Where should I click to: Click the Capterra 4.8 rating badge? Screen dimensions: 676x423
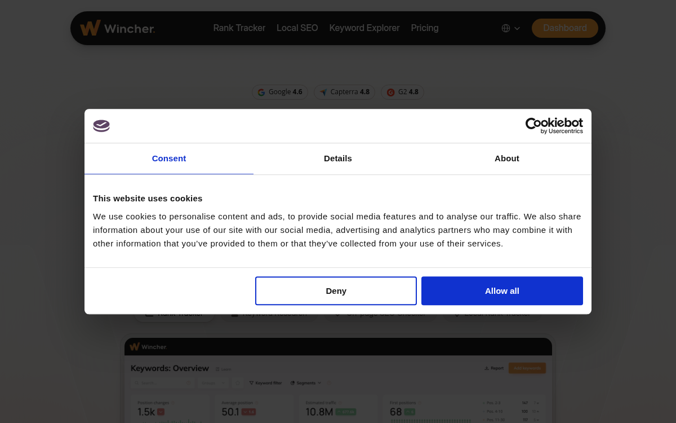tap(344, 92)
